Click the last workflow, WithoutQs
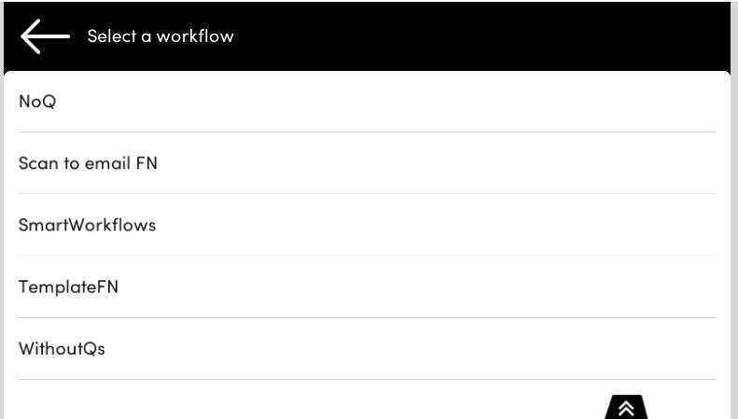 62,349
